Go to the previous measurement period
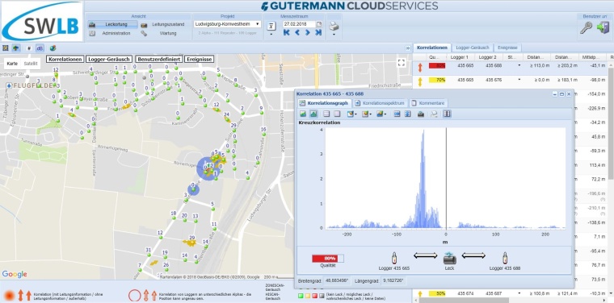The image size is (614, 303). 296,33
